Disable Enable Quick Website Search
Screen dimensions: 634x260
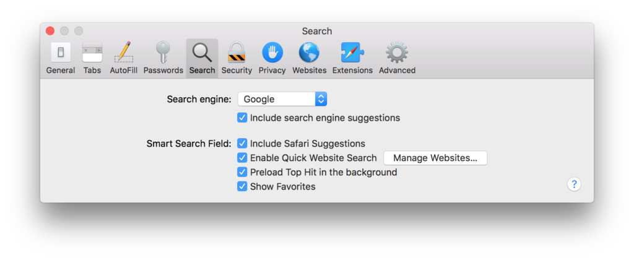click(x=242, y=158)
